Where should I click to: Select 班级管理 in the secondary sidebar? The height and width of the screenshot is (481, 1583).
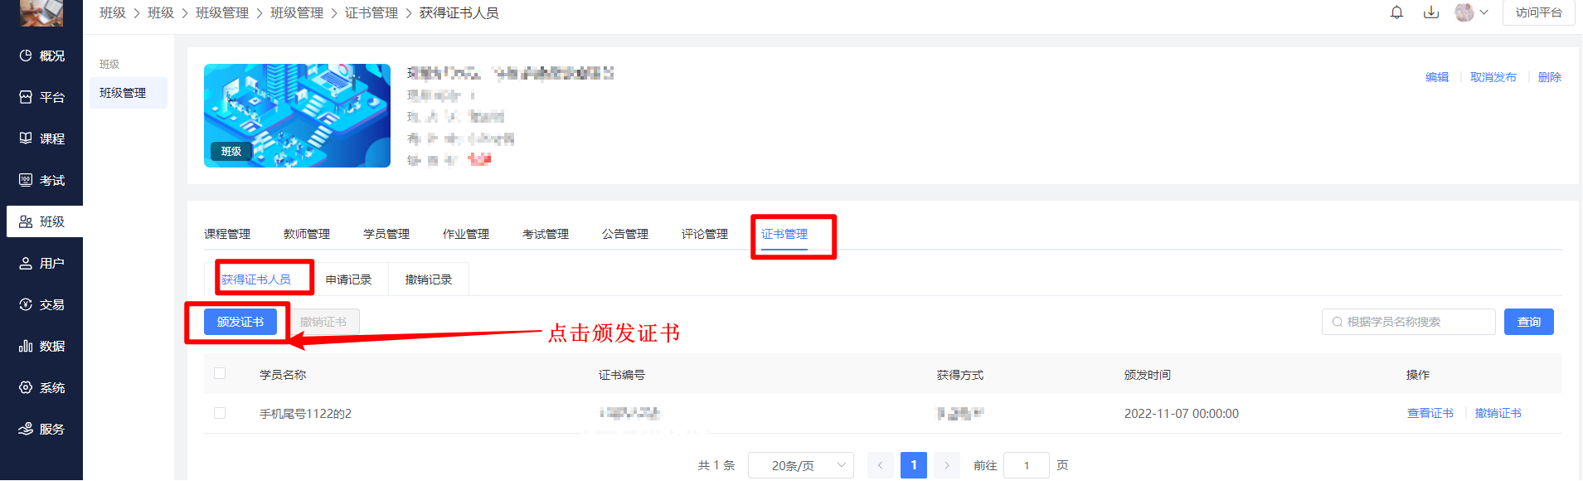[129, 93]
